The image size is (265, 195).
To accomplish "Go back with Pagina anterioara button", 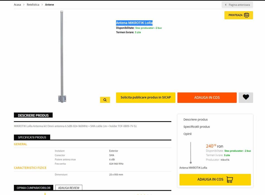I will pos(237,5).
